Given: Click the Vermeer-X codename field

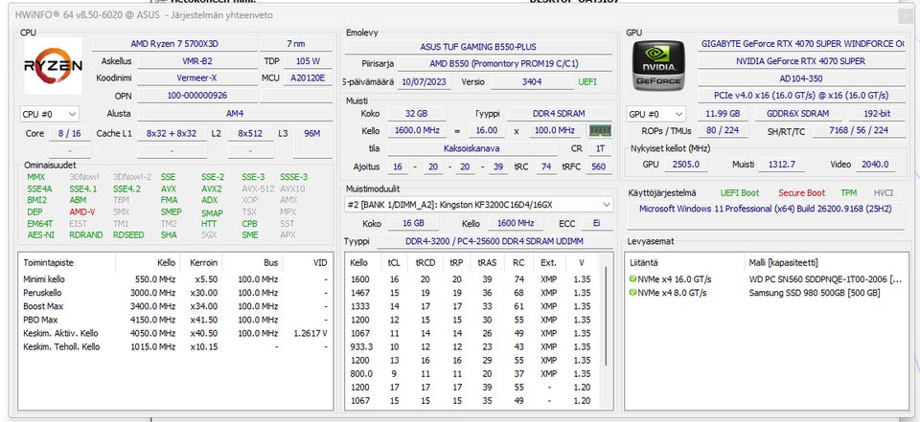Looking at the screenshot, I should 197,78.
